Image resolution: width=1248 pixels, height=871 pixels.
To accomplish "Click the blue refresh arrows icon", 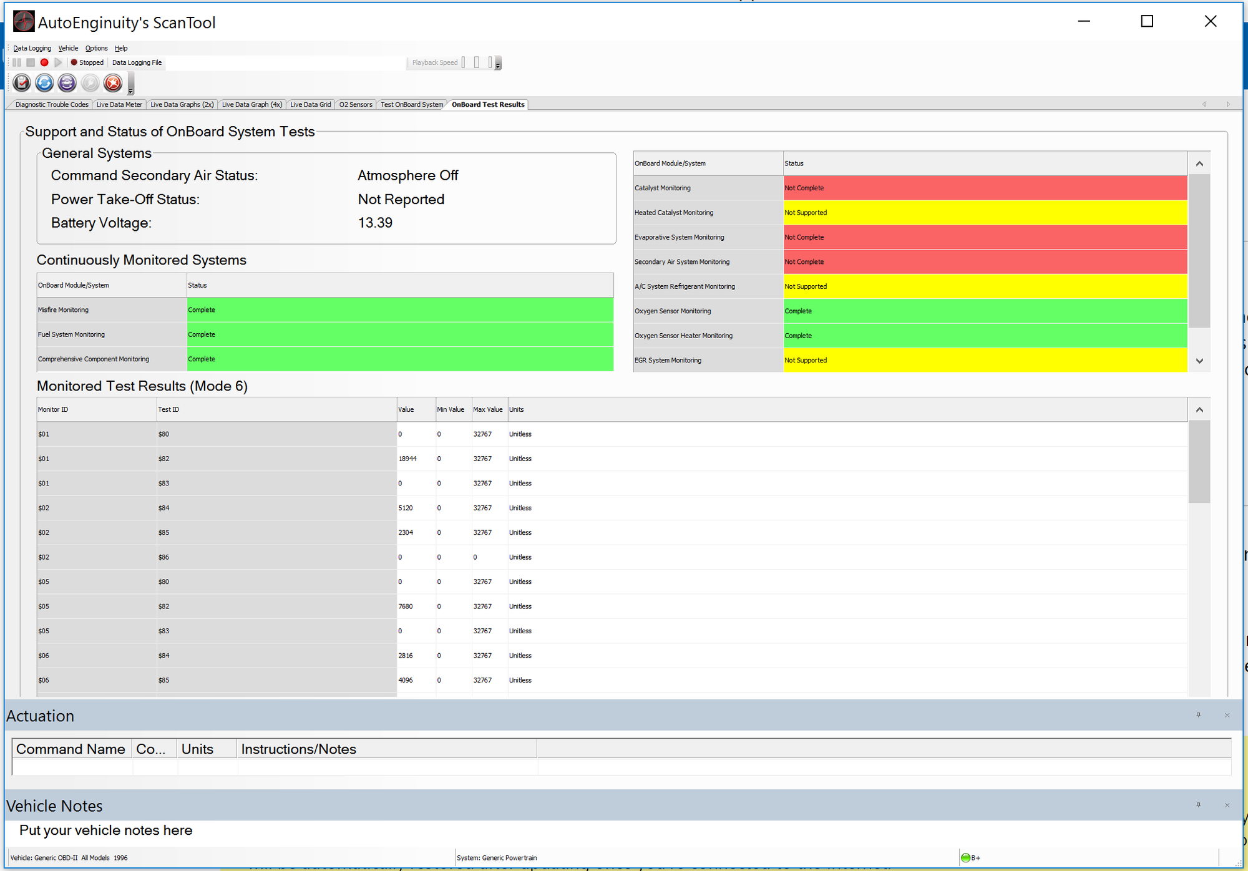I will coord(44,82).
